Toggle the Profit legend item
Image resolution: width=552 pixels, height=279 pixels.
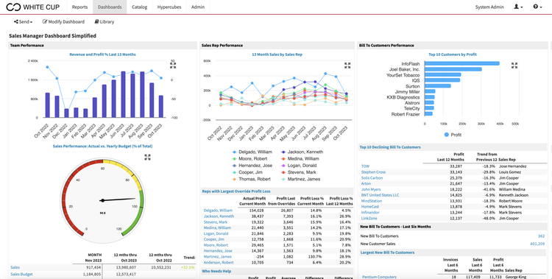(x=453, y=135)
